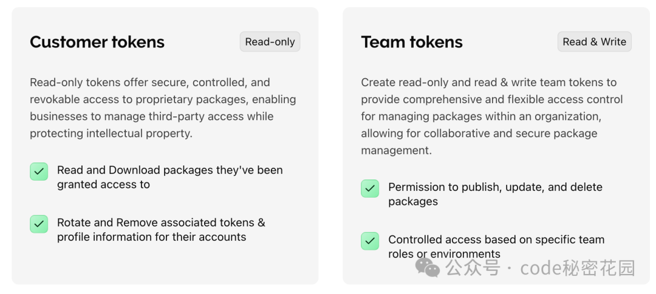Select the Customer tokens heading
This screenshot has height=294, width=656.
click(97, 42)
